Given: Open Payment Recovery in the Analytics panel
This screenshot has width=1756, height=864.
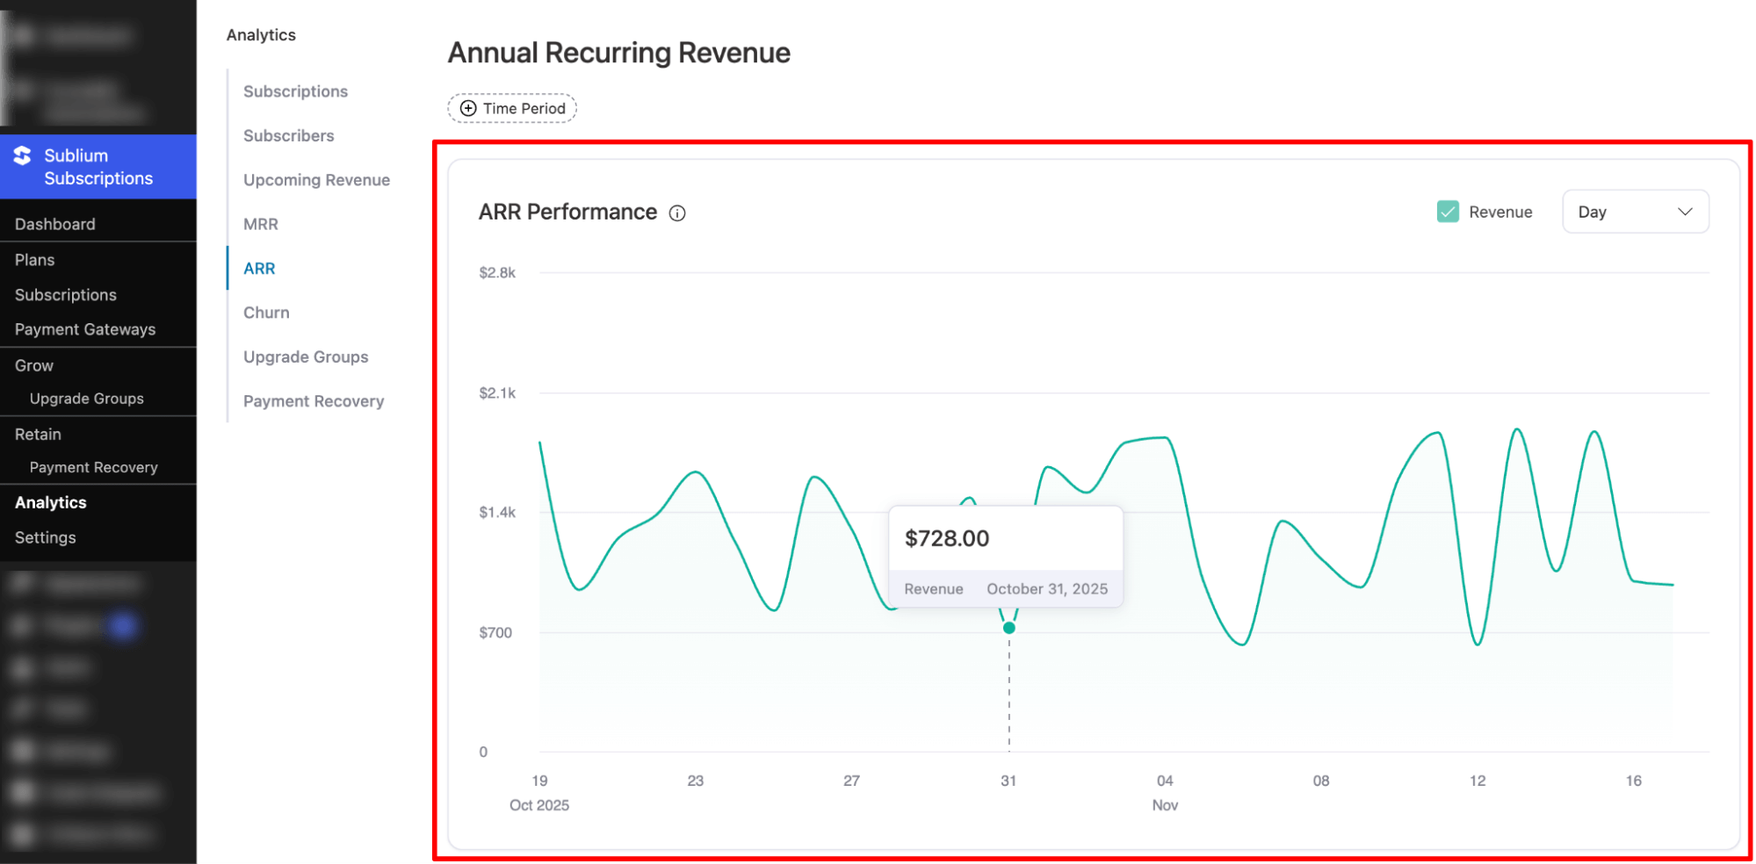Looking at the screenshot, I should pos(314,400).
